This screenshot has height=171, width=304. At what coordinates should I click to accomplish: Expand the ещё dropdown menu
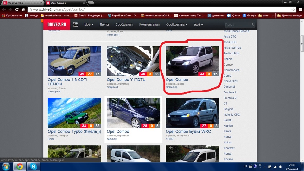198,25
